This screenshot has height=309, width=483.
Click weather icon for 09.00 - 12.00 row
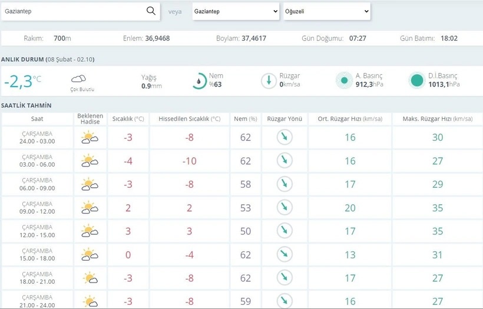click(90, 208)
